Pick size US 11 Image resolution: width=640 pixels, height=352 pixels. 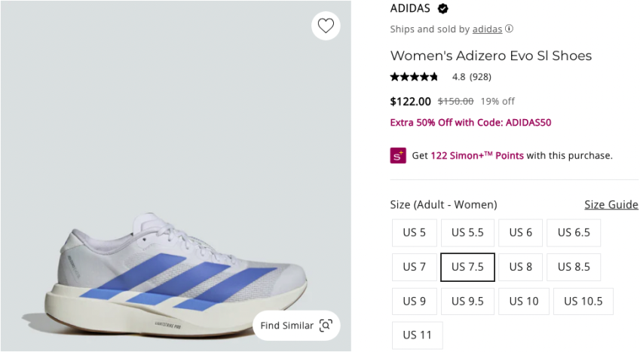click(417, 335)
